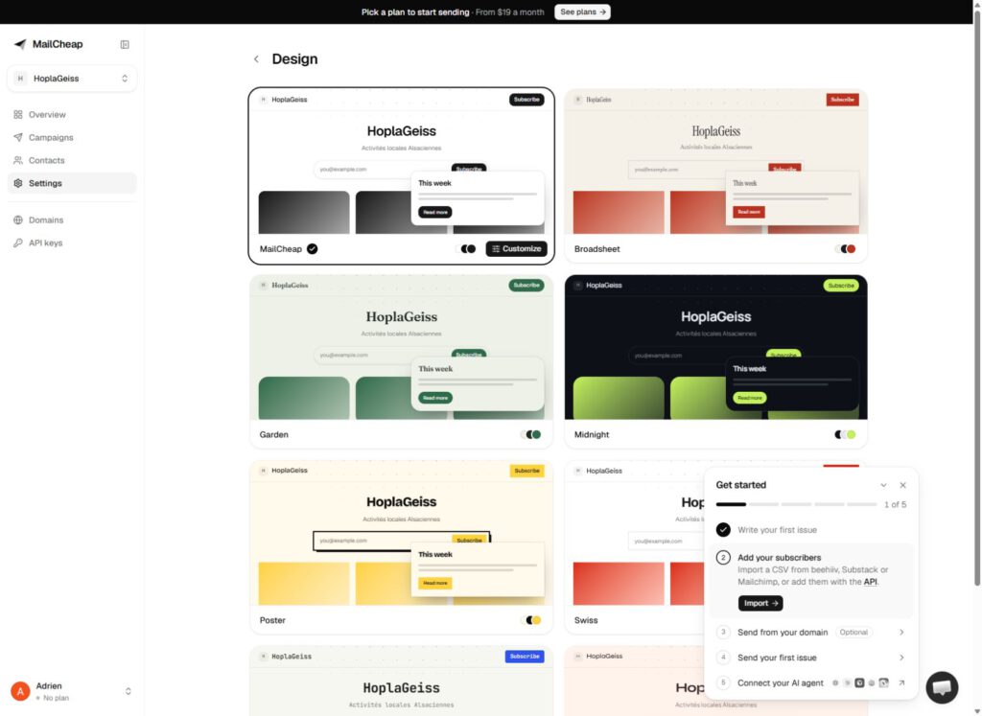The width and height of the screenshot is (982, 716).
Task: Select the monospace theme with blue Subscribe
Action: click(402, 681)
